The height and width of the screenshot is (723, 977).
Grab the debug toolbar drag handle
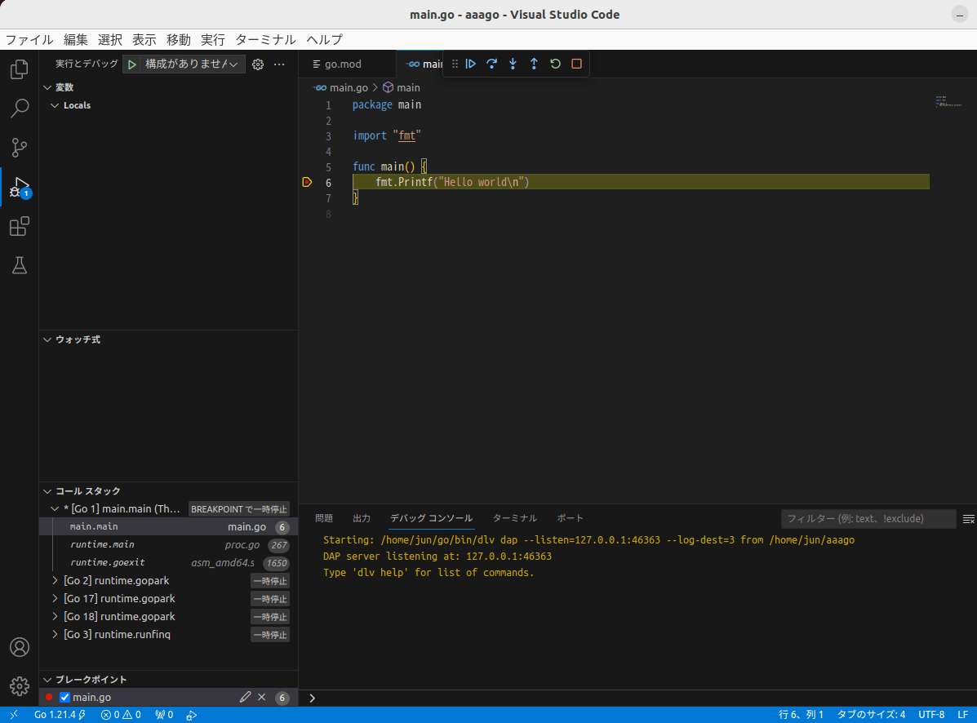[455, 64]
